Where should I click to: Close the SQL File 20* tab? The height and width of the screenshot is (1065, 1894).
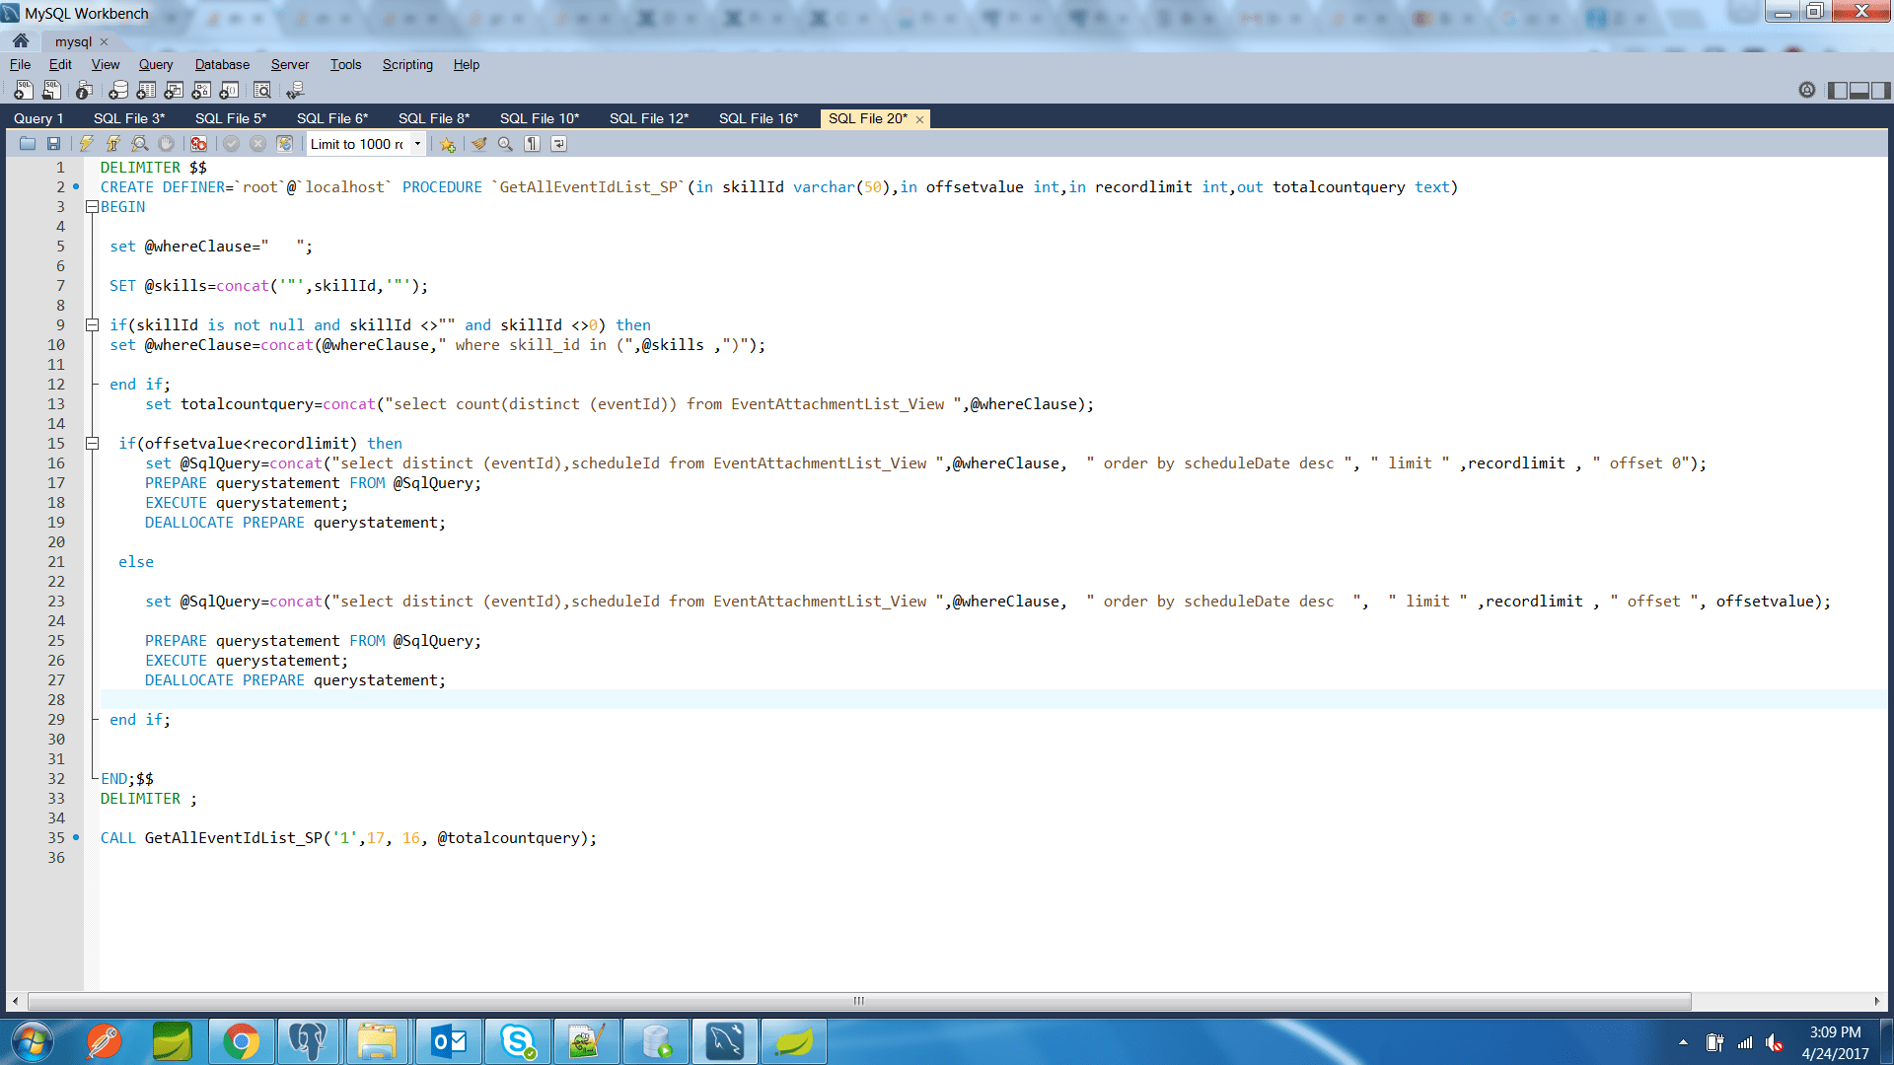(919, 119)
